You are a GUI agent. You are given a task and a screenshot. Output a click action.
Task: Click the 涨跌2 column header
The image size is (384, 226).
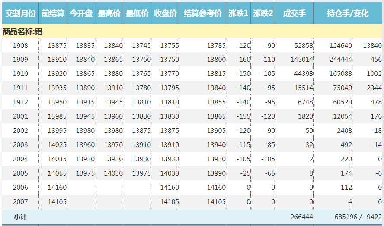pos(263,14)
